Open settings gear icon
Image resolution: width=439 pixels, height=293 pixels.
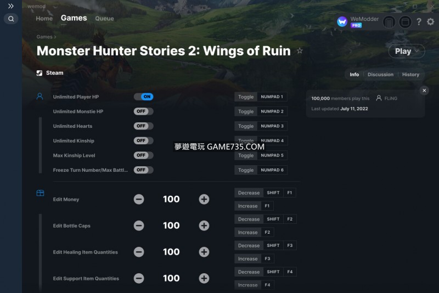(x=430, y=21)
